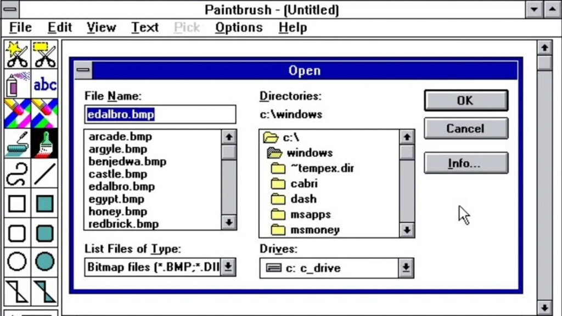
Task: Select the Filled Box tool
Action: point(44,204)
